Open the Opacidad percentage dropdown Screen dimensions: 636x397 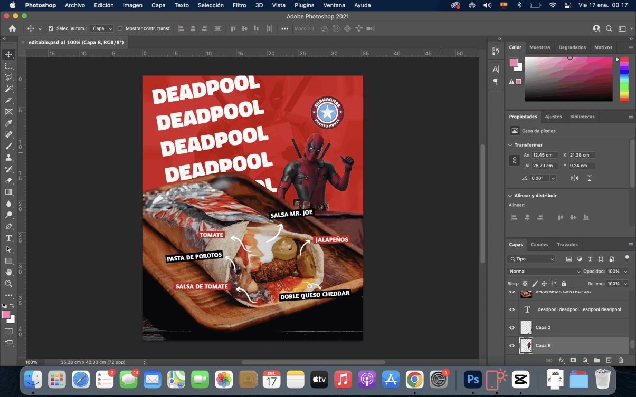pos(625,271)
